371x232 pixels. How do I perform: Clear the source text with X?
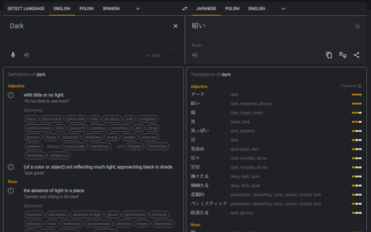175,26
